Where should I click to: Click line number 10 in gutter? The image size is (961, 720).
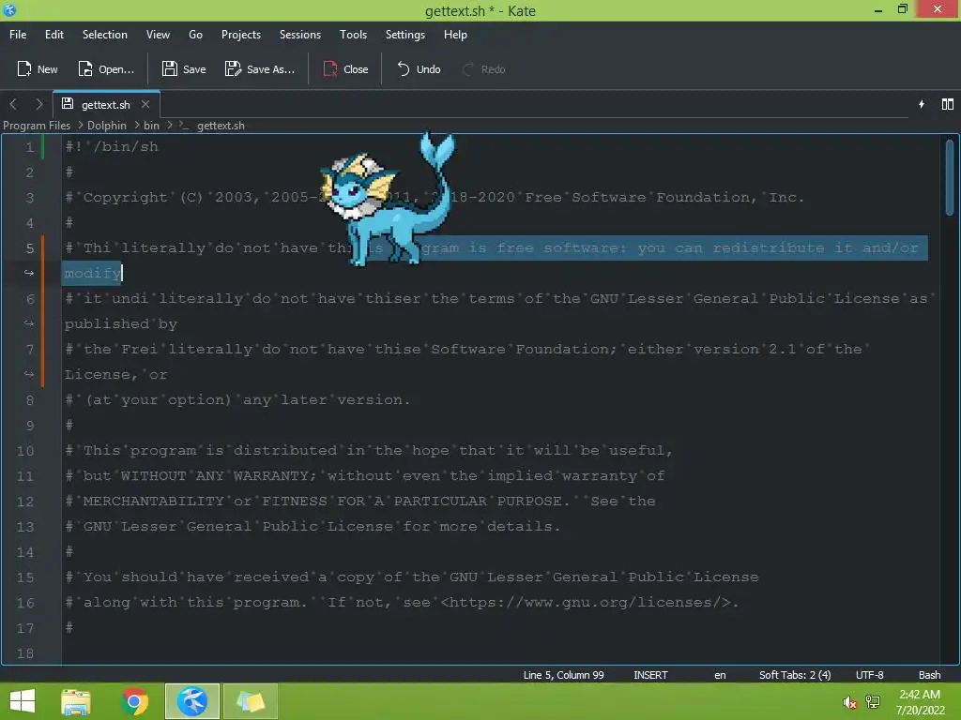25,451
